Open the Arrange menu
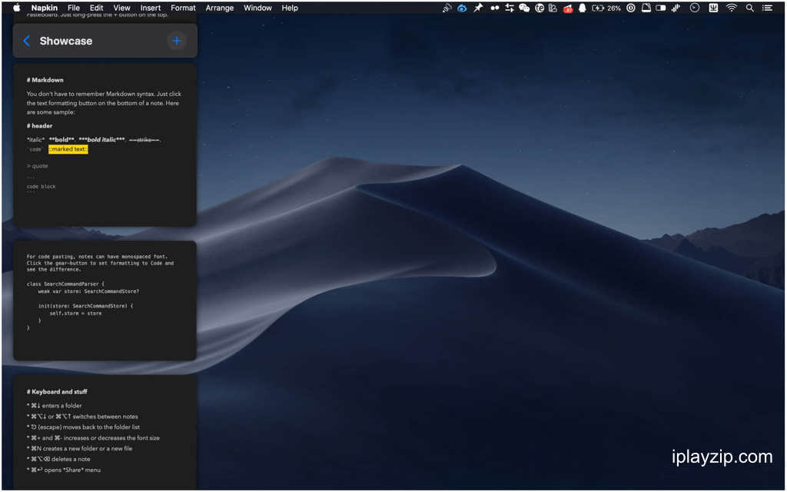 point(219,8)
